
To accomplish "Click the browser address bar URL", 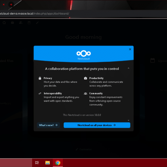I will pyautogui.click(x=35, y=14).
